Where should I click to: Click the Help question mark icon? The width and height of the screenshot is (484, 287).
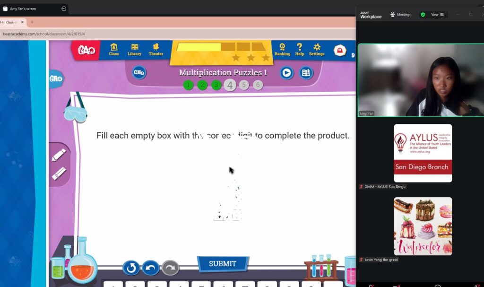point(299,49)
